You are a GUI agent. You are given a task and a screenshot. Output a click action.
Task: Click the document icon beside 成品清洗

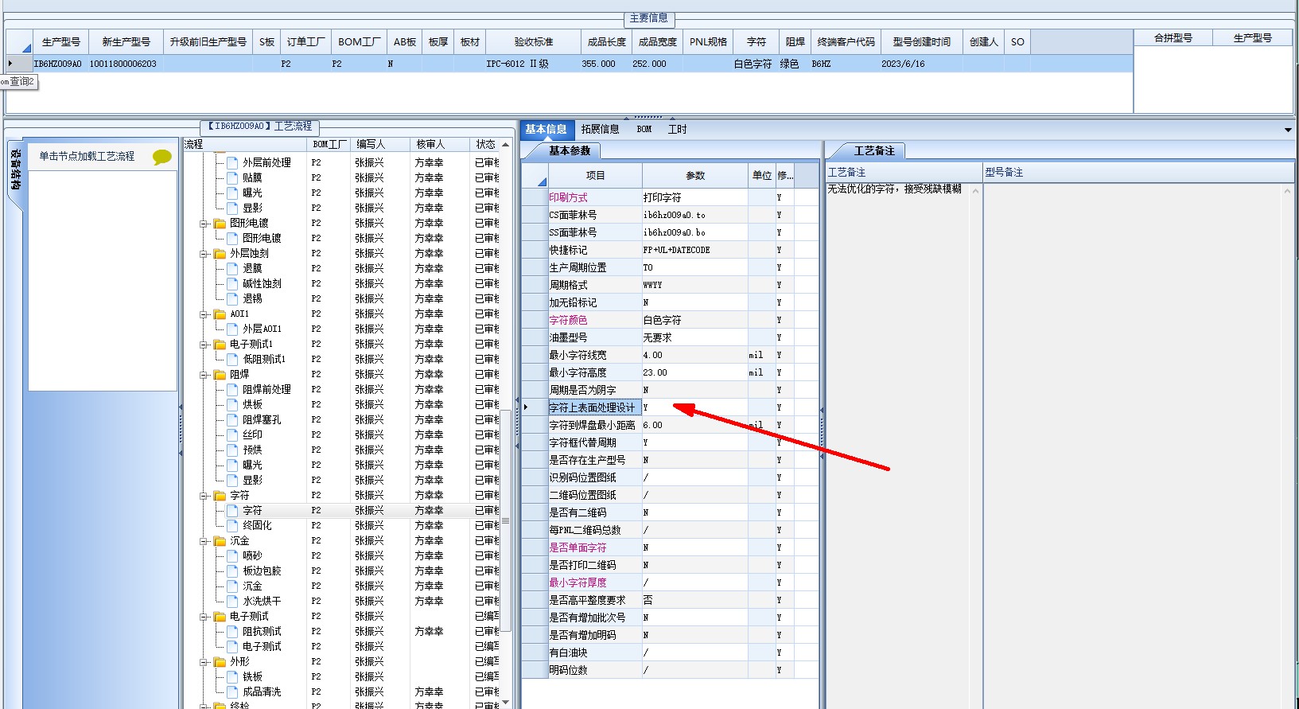coord(233,691)
